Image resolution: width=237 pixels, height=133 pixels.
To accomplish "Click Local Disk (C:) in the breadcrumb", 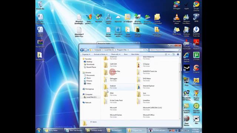I will (x=109, y=50).
